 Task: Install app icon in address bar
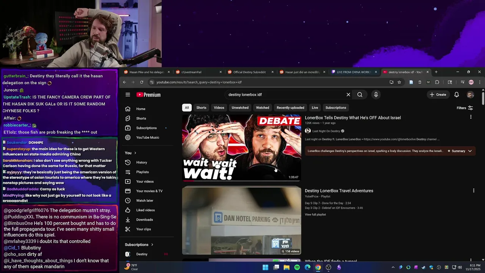point(391,82)
